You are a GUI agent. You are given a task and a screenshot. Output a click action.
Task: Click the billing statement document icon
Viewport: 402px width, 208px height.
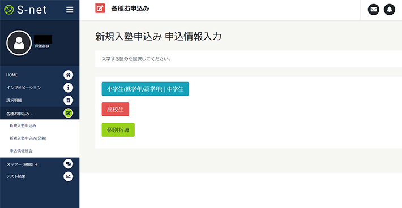click(68, 100)
